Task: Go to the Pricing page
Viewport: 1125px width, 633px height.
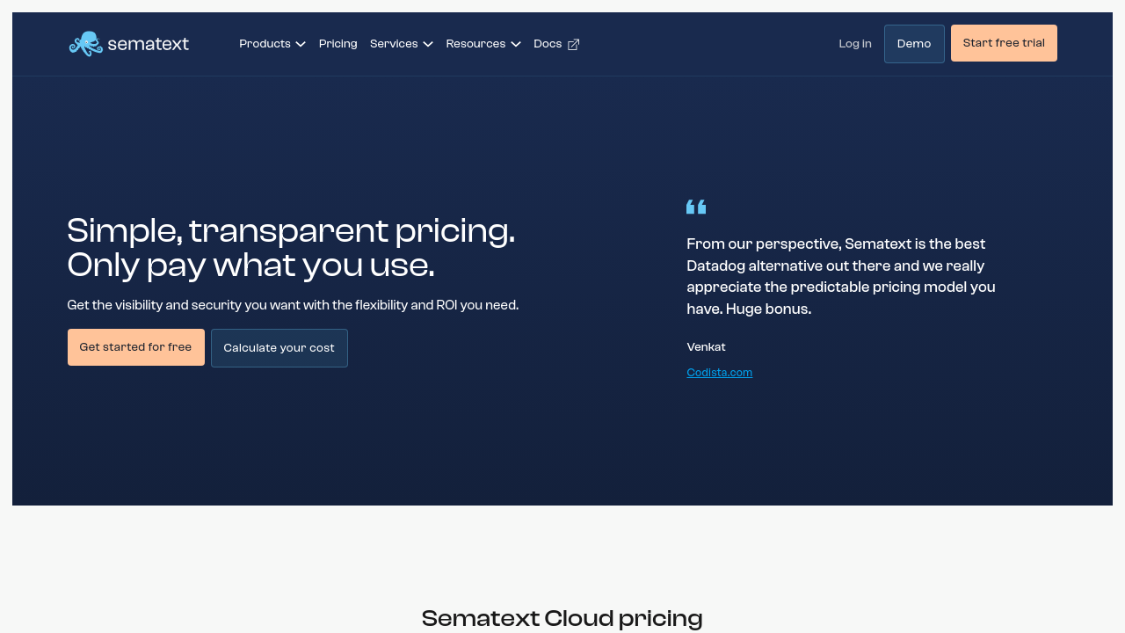Action: click(337, 44)
